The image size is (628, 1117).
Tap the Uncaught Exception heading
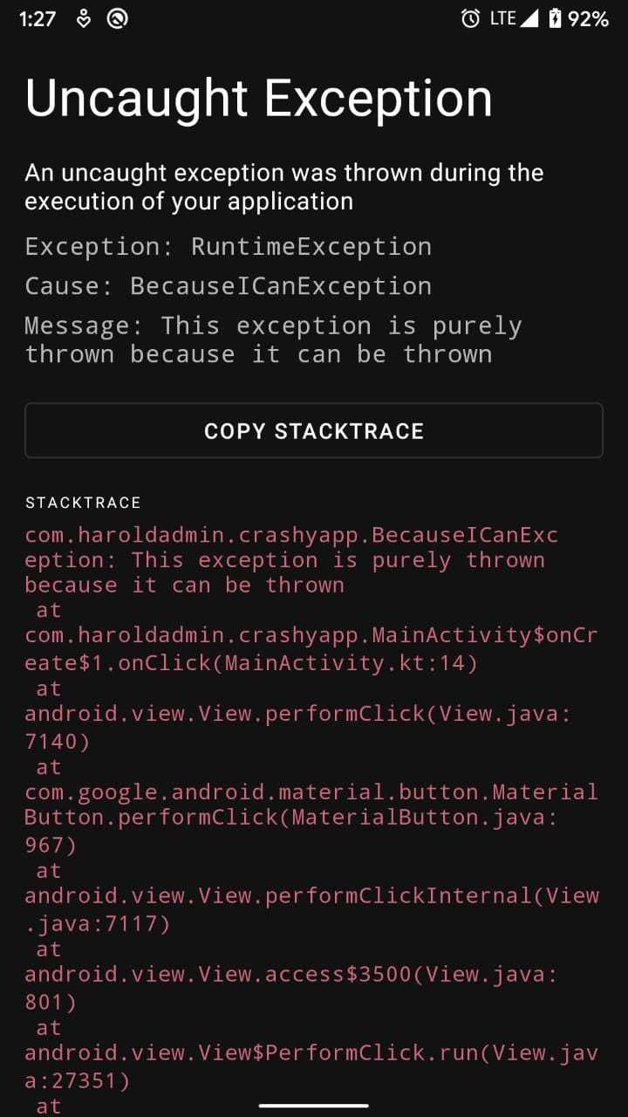(258, 98)
